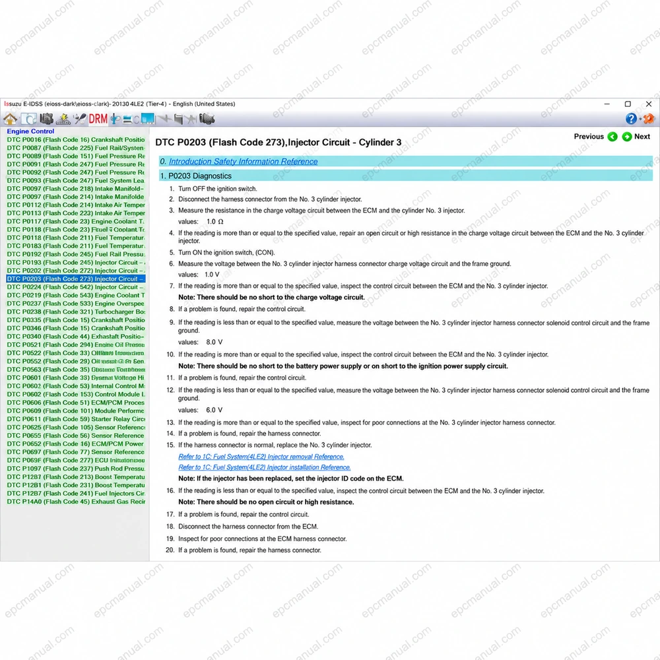Click the blue connector toolbar icon
Image resolution: width=660 pixels, height=660 pixels.
pos(115,119)
